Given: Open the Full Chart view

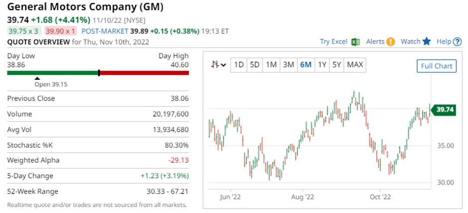Looking at the screenshot, I should click(436, 66).
